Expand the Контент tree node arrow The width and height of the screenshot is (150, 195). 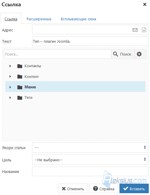coord(10,76)
